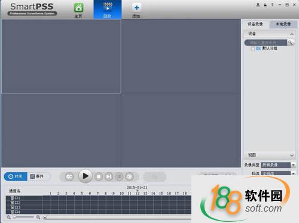Image resolution: width=299 pixels, height=223 pixels.
Task: Click the 1X playback speed button
Action: (119, 177)
